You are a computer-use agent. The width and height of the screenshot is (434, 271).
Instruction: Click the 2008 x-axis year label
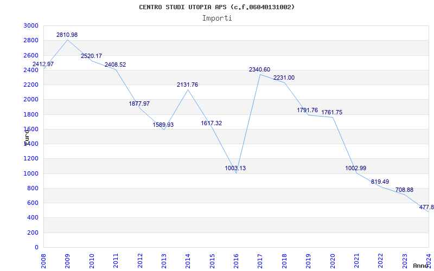43,261
